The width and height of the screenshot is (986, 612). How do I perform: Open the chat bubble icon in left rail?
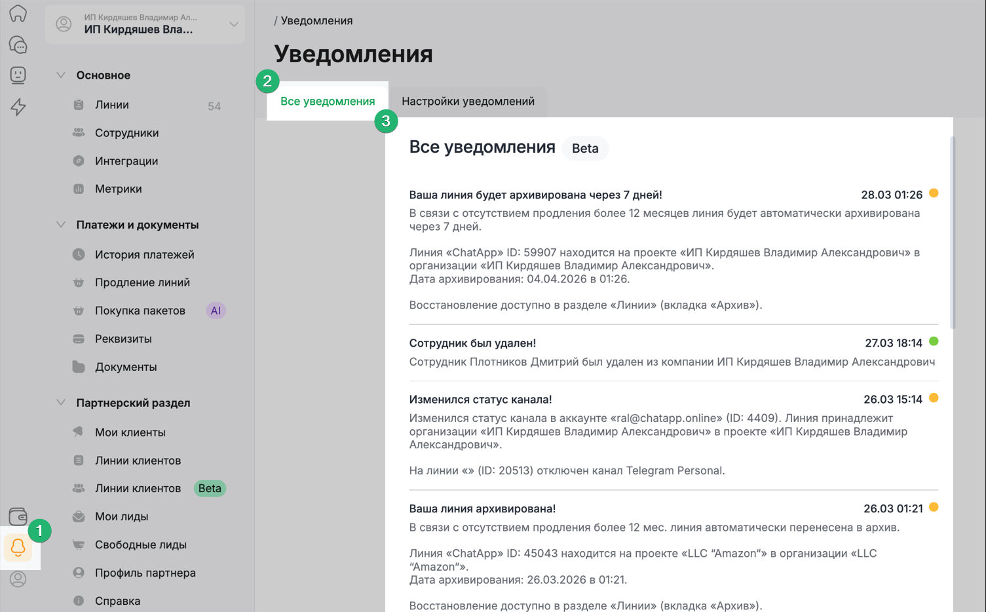[x=18, y=45]
